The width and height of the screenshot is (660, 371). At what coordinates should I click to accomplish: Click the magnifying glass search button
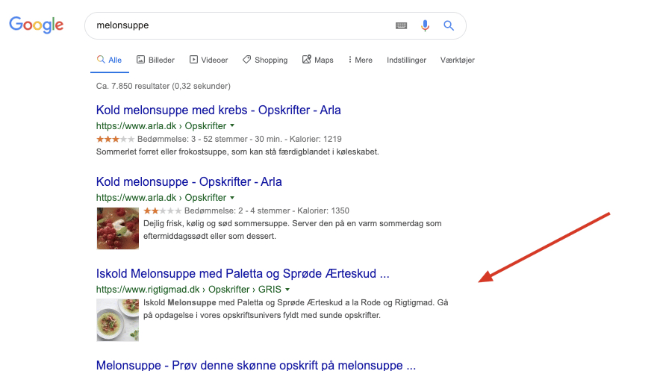[449, 25]
